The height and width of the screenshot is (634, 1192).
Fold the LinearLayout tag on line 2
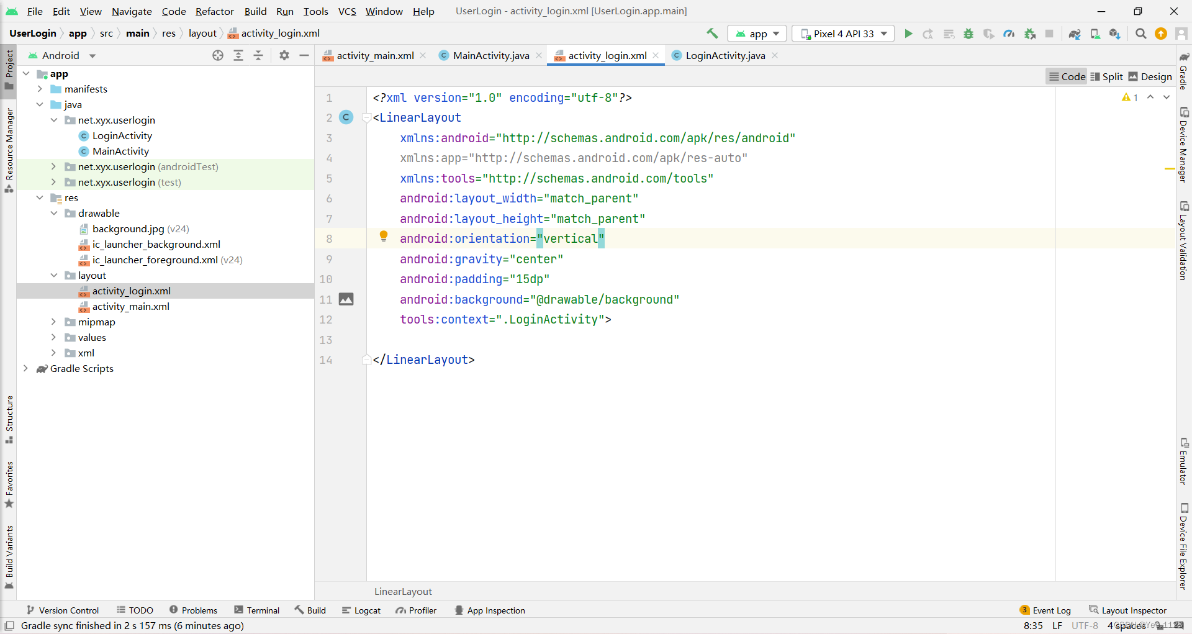pos(366,117)
